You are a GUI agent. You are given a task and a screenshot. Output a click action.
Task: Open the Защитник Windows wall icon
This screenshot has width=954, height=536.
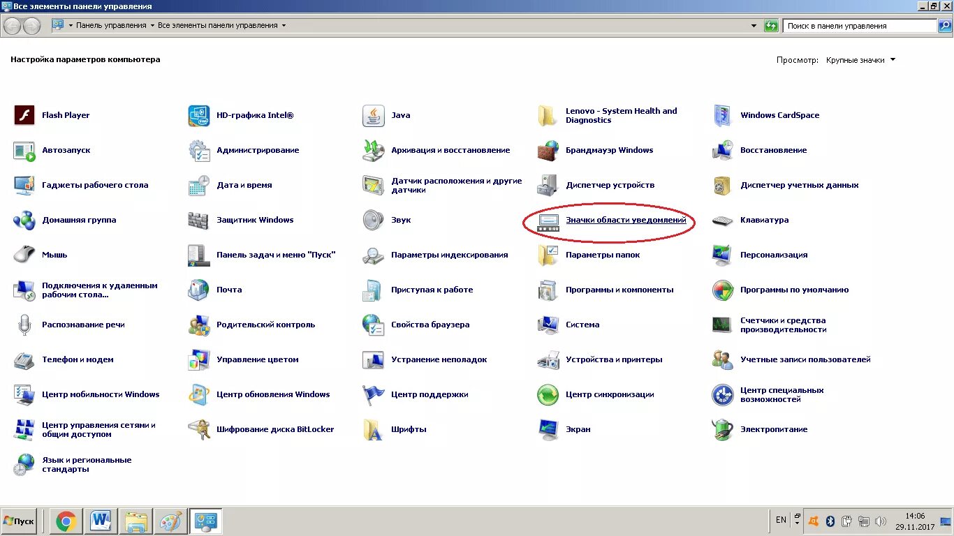coord(199,220)
